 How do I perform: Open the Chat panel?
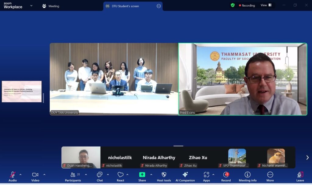100,177
